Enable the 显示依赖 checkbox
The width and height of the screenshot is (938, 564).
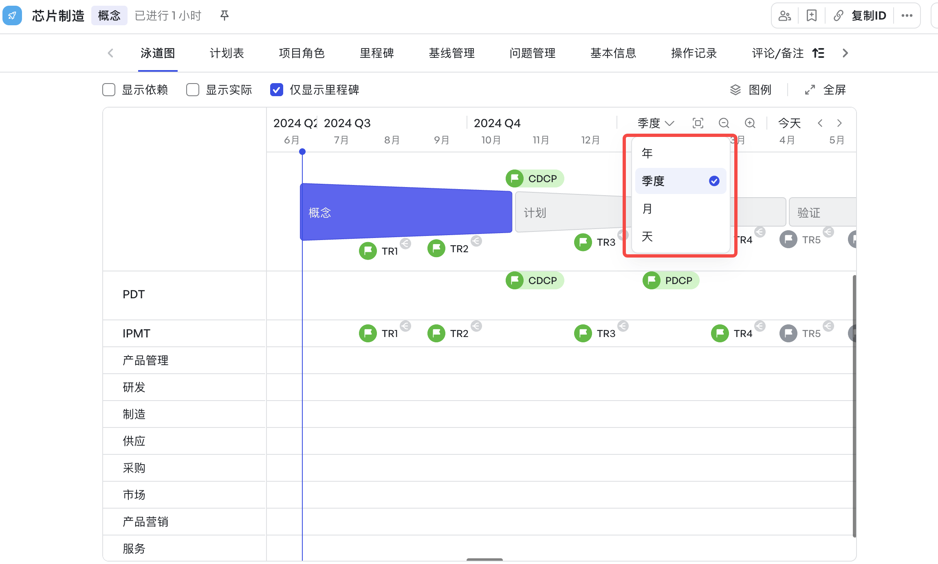tap(109, 90)
